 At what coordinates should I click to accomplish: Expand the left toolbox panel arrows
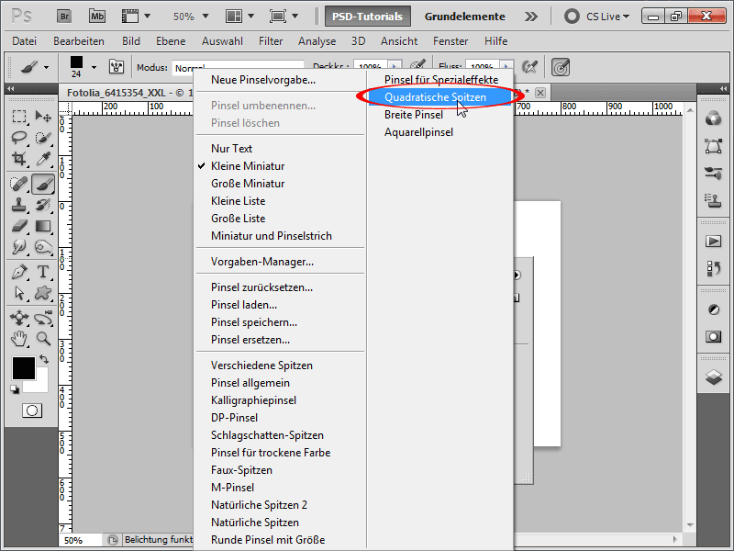(x=10, y=88)
